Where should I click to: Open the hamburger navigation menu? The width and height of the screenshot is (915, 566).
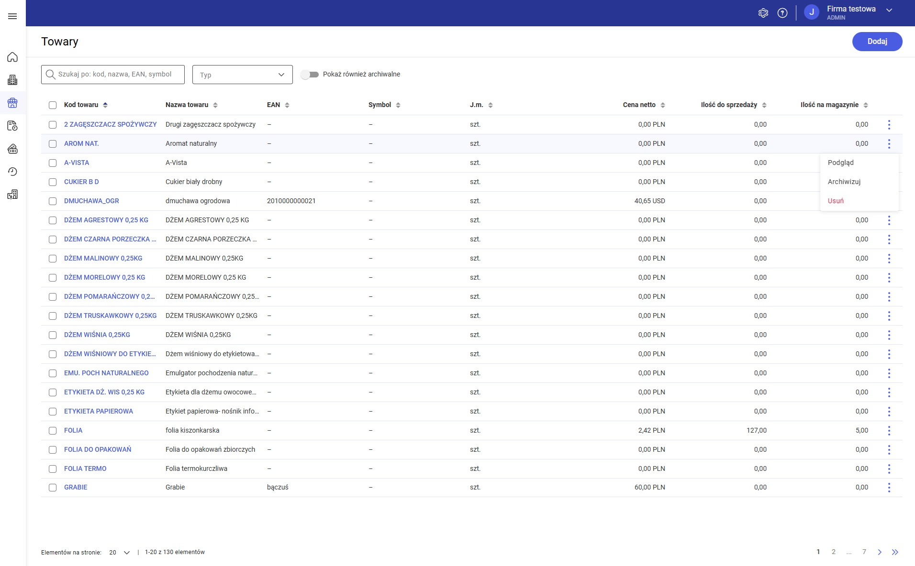12,16
